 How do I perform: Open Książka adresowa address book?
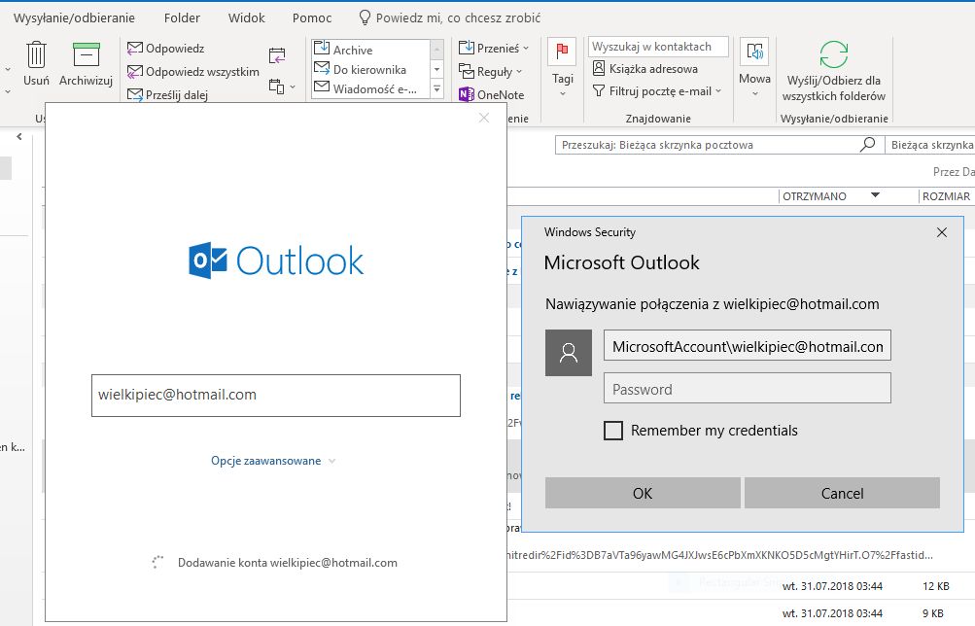click(644, 68)
